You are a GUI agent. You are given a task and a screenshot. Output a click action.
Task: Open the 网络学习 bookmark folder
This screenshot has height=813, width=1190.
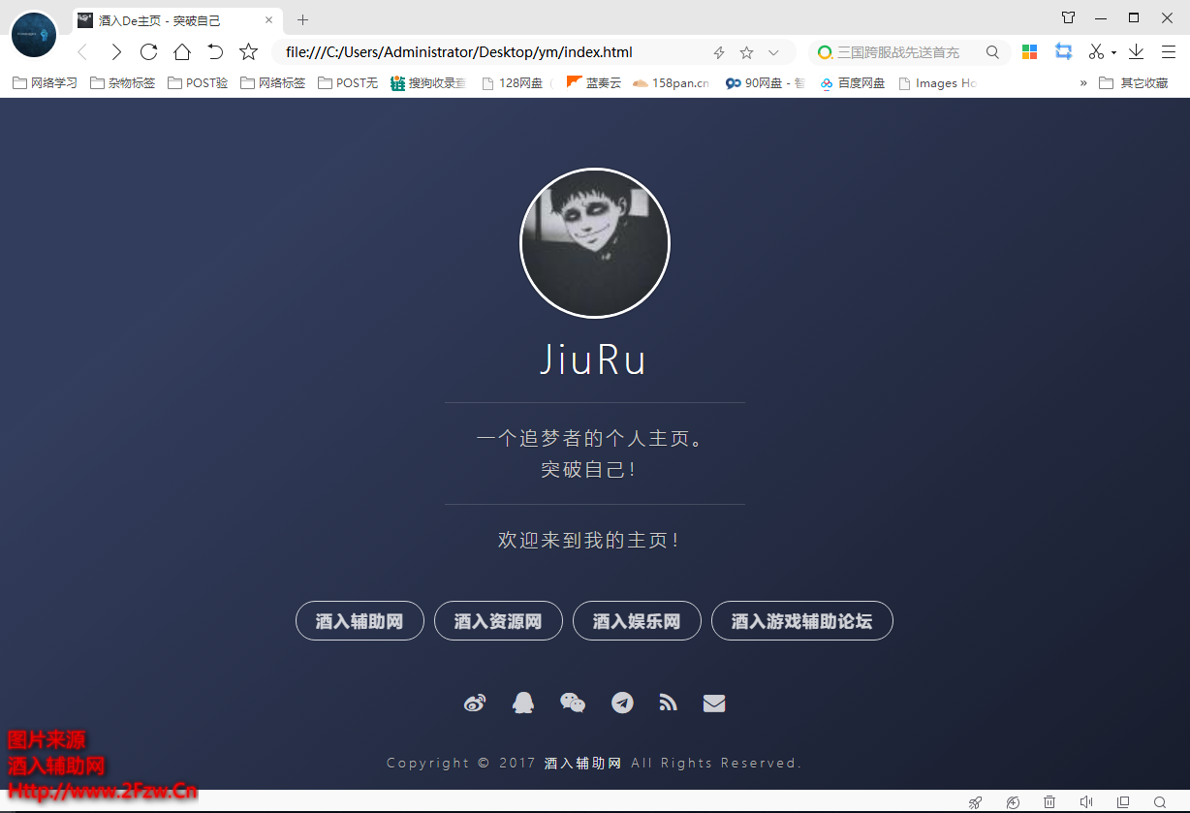point(45,83)
